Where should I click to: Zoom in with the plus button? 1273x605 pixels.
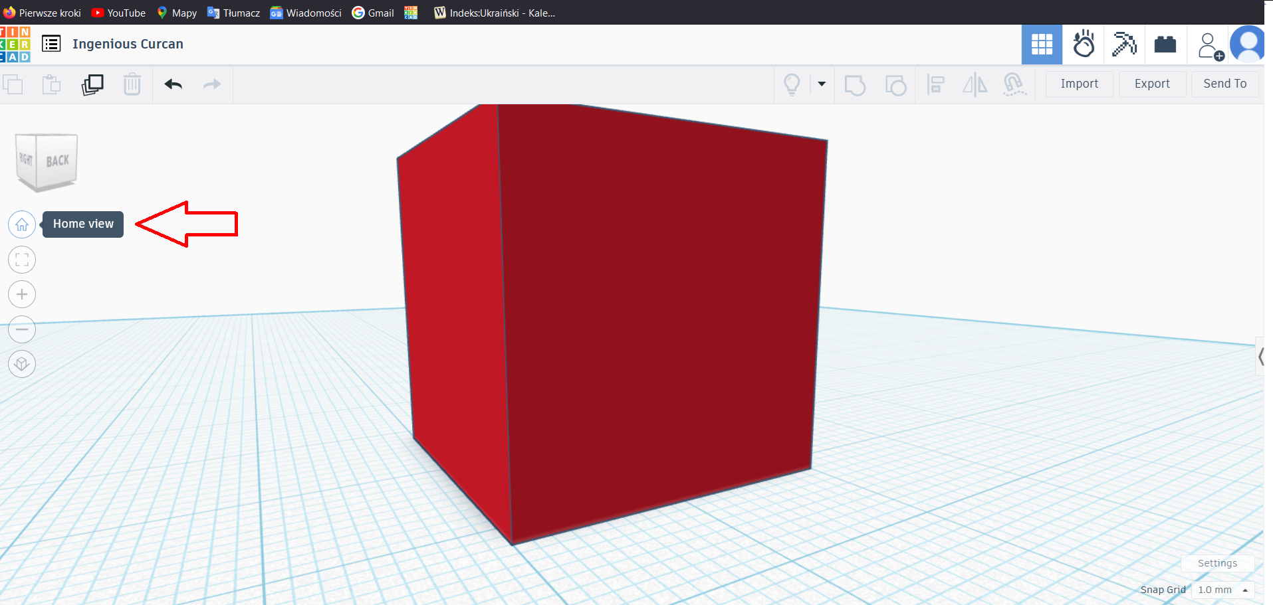(x=22, y=294)
